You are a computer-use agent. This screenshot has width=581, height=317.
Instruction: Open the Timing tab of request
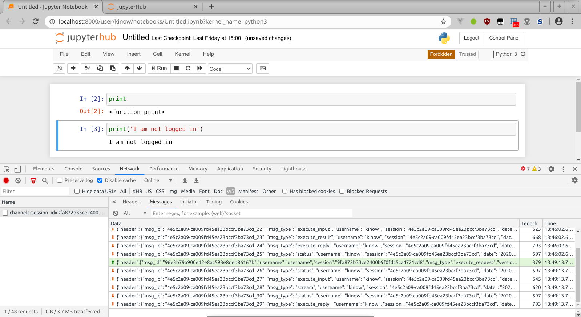click(214, 202)
